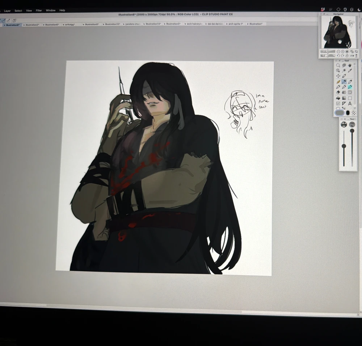The image size is (362, 346).
Task: Click Flip Horizontal in Navigator
Action: point(352,56)
